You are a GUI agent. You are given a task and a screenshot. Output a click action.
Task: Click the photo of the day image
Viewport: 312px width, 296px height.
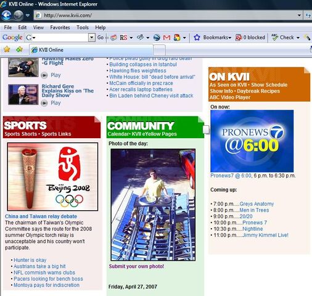[153, 205]
